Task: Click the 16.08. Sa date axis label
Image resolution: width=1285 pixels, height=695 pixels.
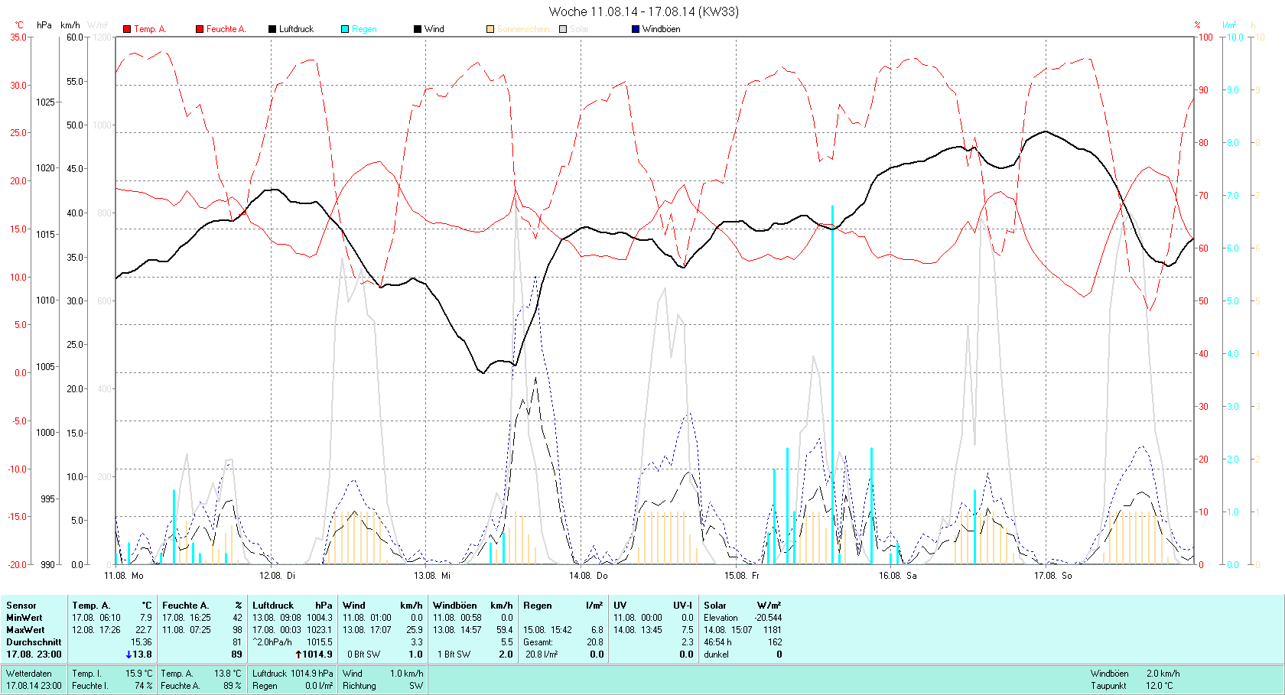Action: [897, 576]
